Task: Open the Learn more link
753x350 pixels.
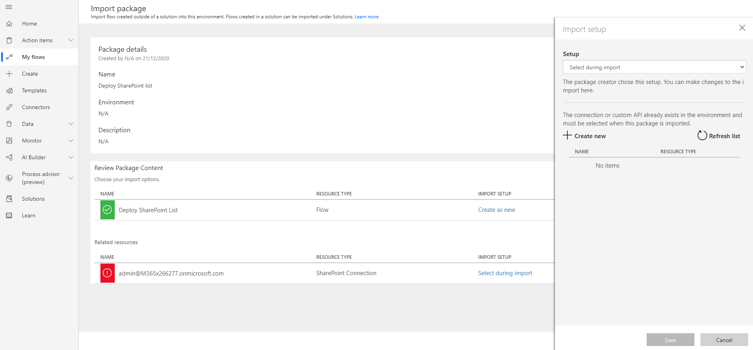Action: [367, 17]
